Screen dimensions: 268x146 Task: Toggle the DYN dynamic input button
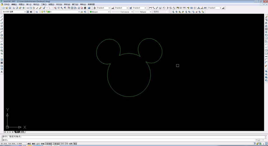click(67, 144)
